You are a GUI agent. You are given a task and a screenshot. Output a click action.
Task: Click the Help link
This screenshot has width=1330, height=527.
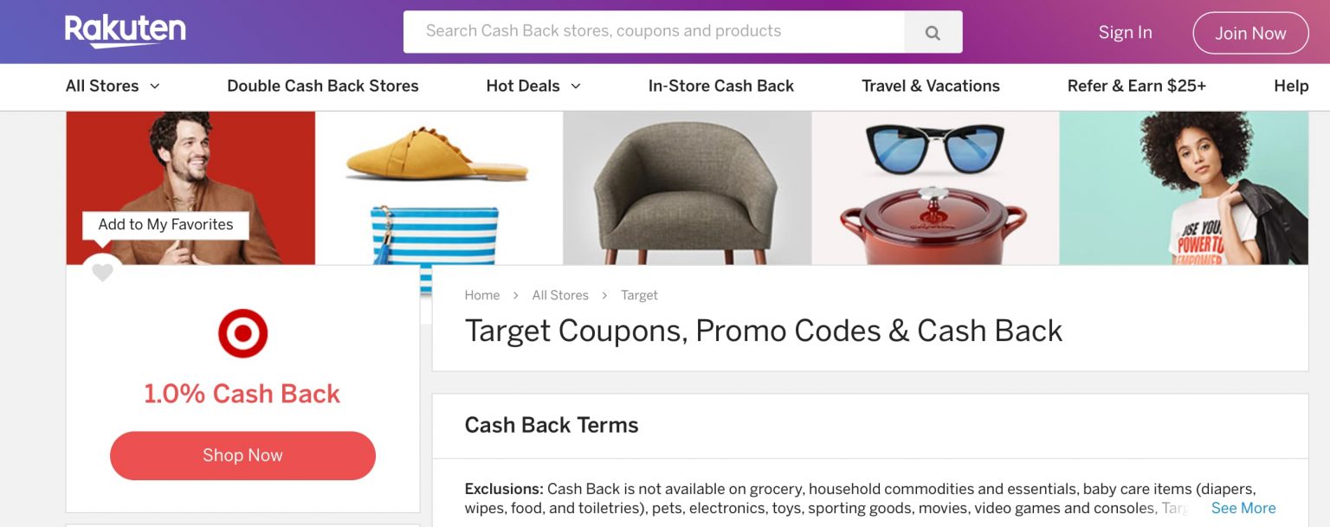[x=1290, y=86]
